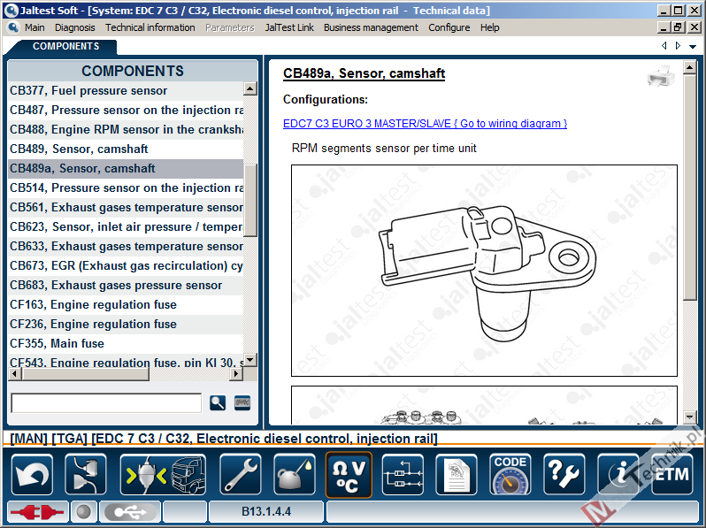
Task: Select CB561, Exhaust gases temperature sensor
Action: pos(126,207)
